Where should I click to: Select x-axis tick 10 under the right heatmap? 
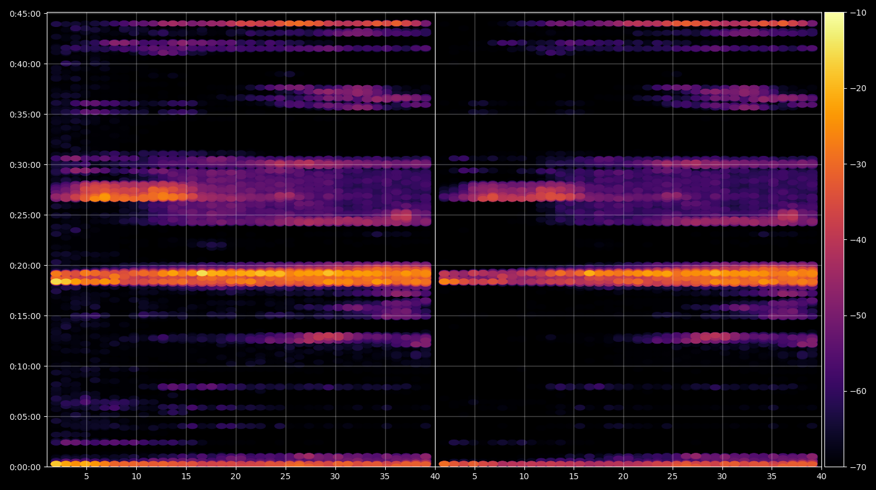click(x=524, y=477)
